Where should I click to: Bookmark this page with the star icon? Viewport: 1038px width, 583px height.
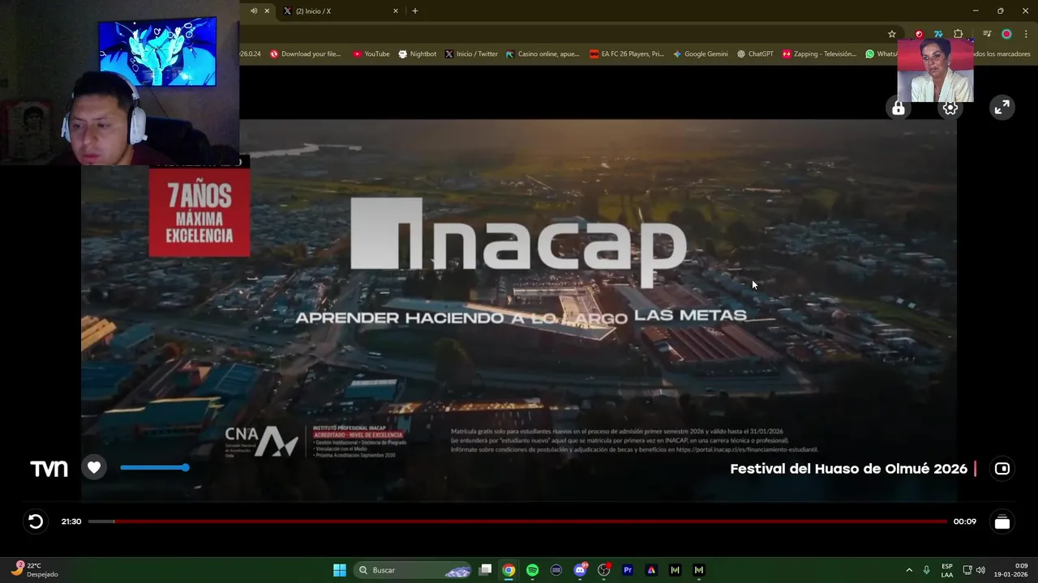click(892, 34)
